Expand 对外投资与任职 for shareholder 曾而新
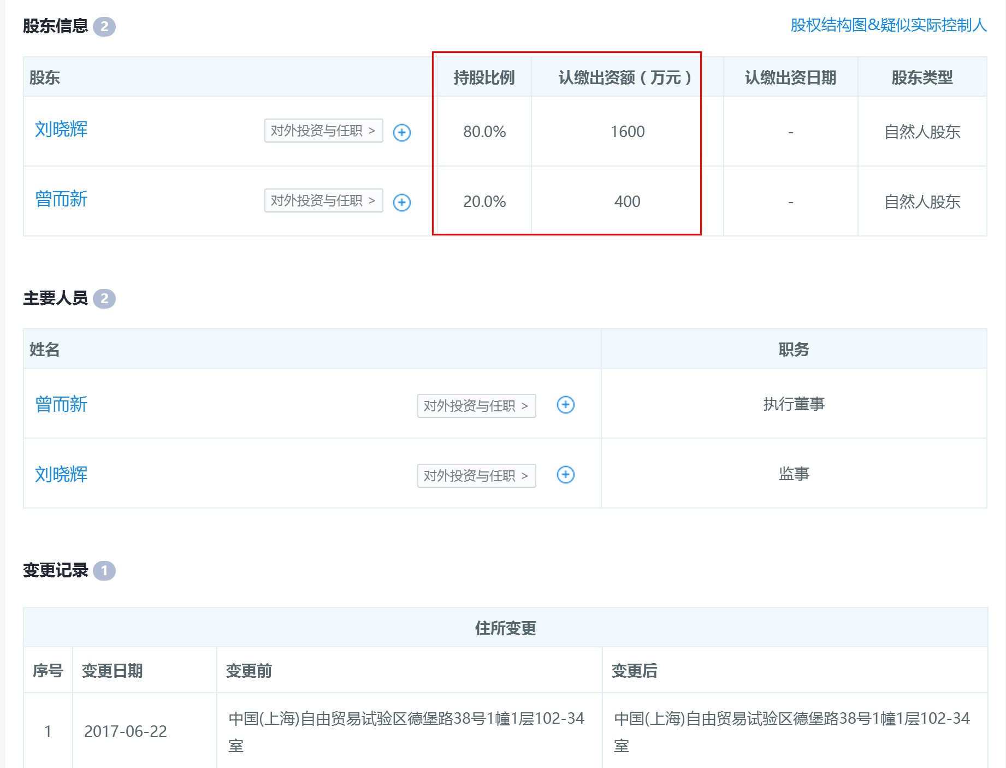This screenshot has height=768, width=1006. pos(323,201)
